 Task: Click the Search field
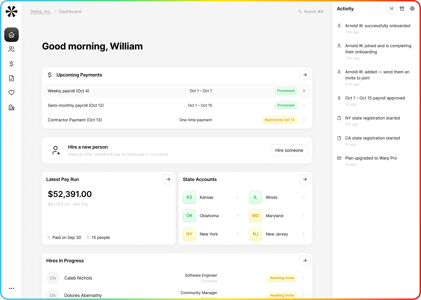[x=311, y=12]
